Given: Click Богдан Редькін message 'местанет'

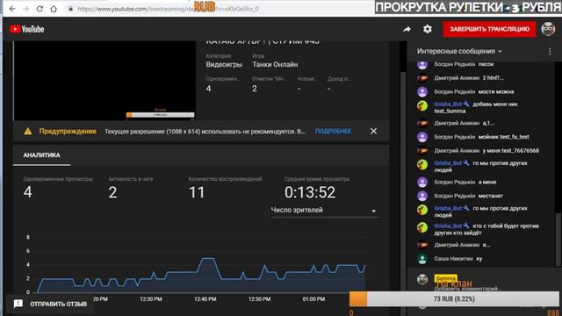Looking at the screenshot, I should coord(491,196).
